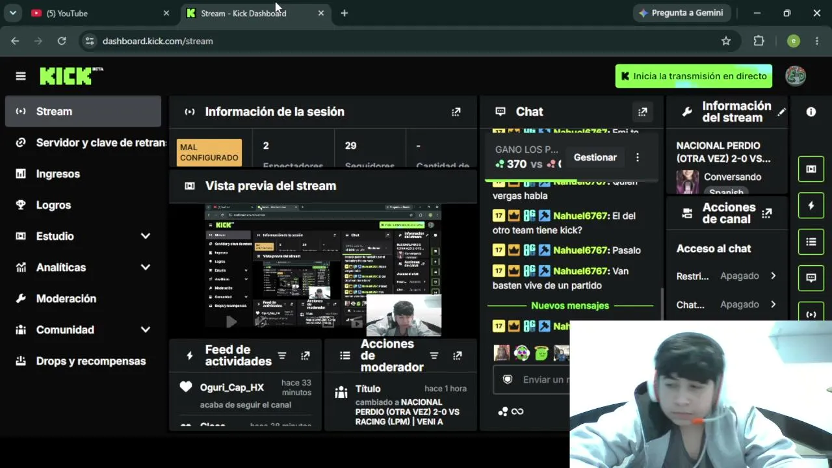This screenshot has height=468, width=832.
Task: Click the stream title NACIONAL PERDIO text
Action: point(723,152)
